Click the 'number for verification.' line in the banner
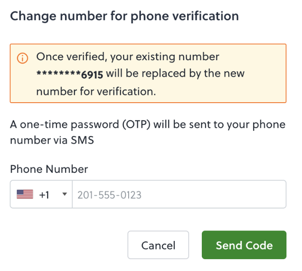Screen dimensions: 302x271 (96, 92)
